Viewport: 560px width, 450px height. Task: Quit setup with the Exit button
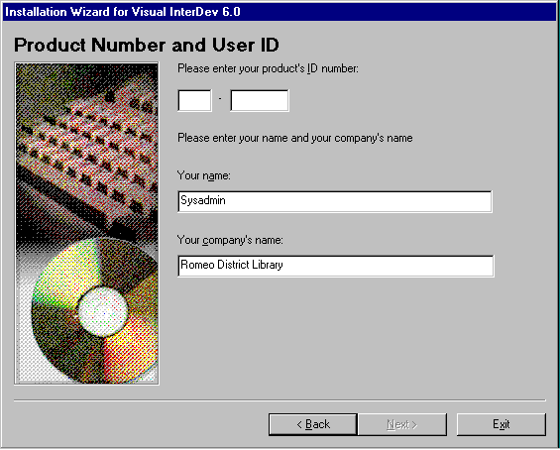pyautogui.click(x=502, y=424)
